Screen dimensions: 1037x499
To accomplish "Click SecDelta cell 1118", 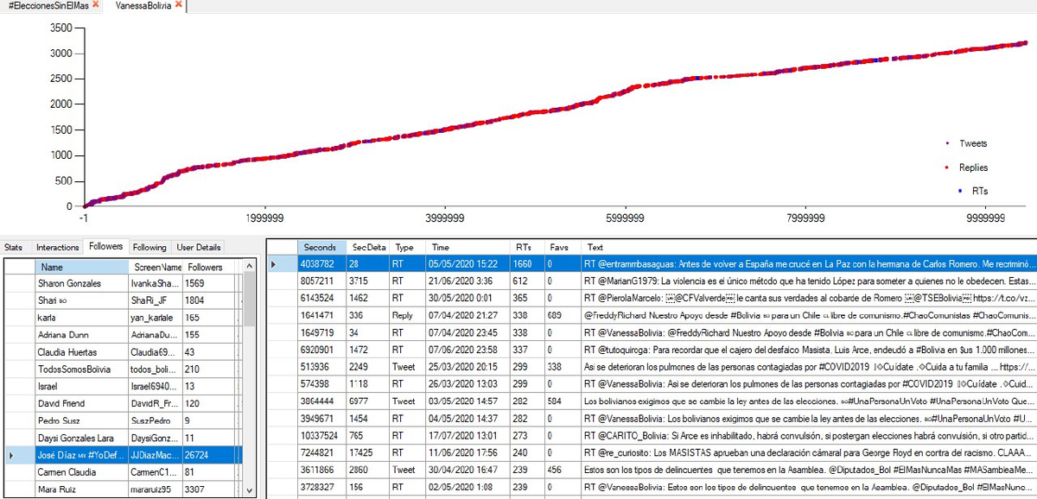I will 369,383.
